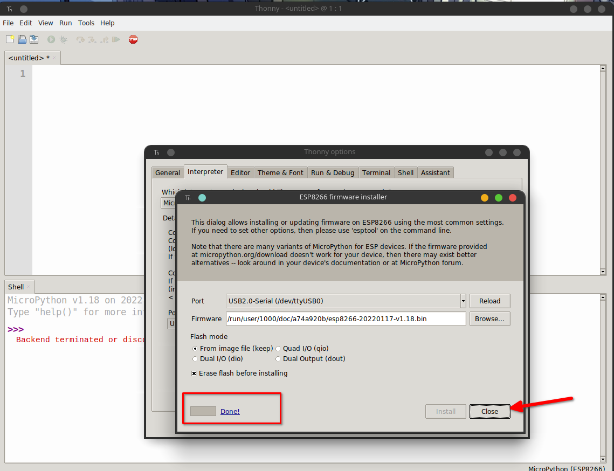Click the progress bar beside Done!
614x471 pixels.
pyautogui.click(x=203, y=411)
